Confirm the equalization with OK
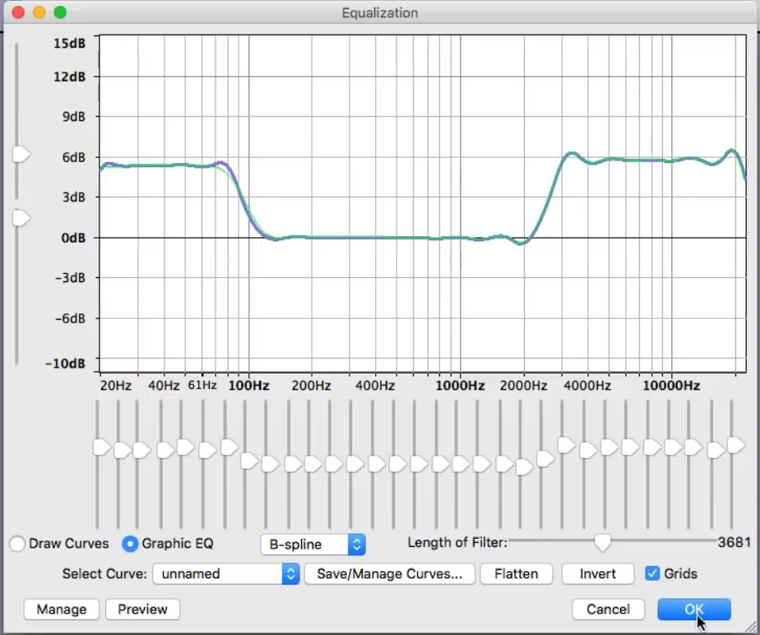The width and height of the screenshot is (760, 635). (x=694, y=610)
